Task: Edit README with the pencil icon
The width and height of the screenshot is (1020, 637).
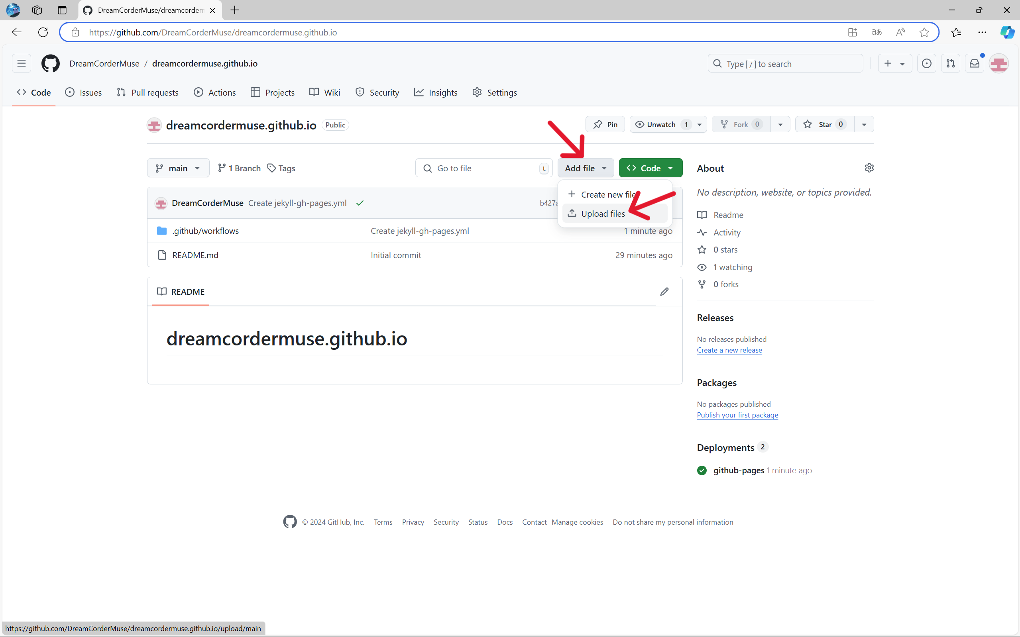Action: click(x=664, y=292)
